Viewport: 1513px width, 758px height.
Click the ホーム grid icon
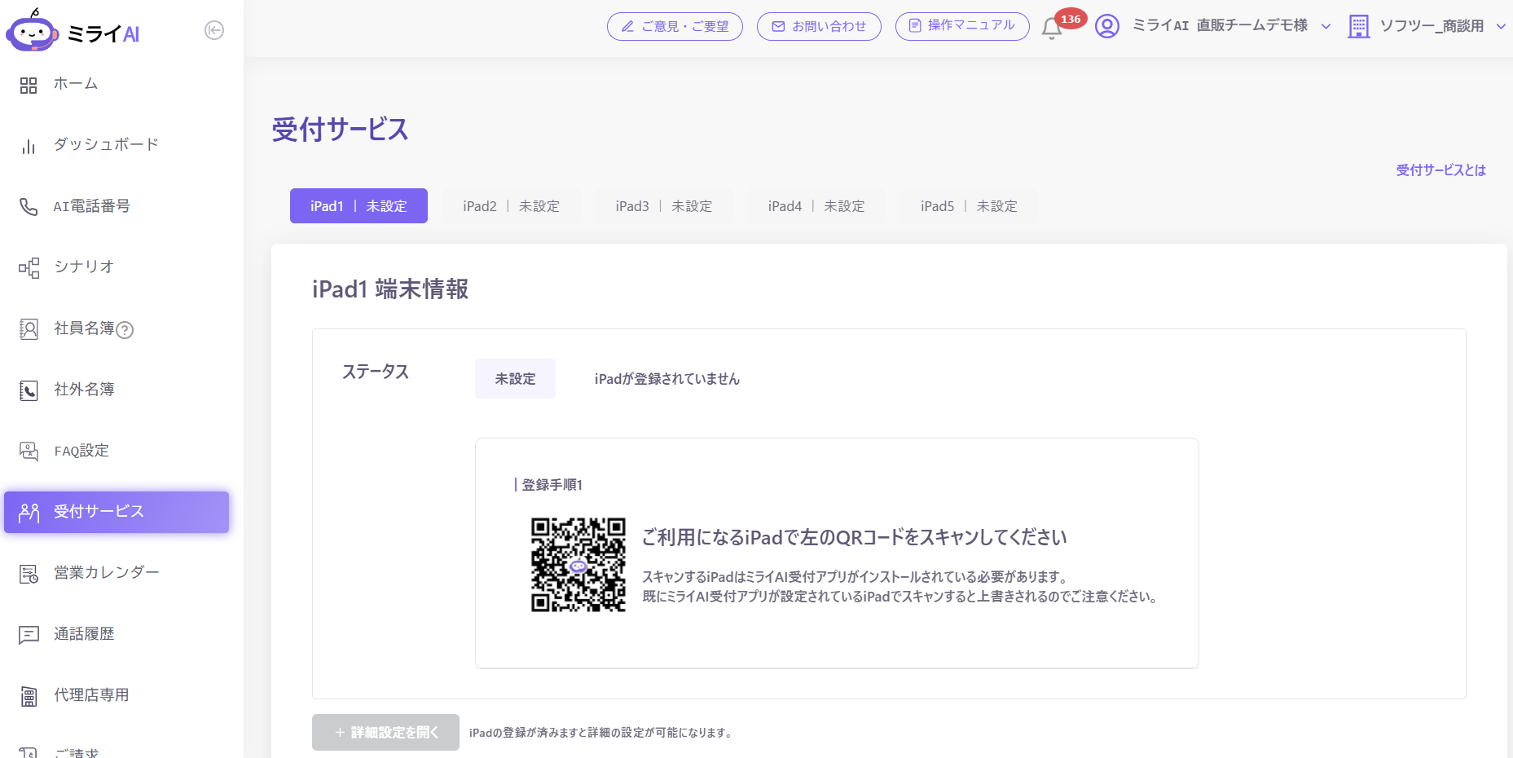pos(29,85)
